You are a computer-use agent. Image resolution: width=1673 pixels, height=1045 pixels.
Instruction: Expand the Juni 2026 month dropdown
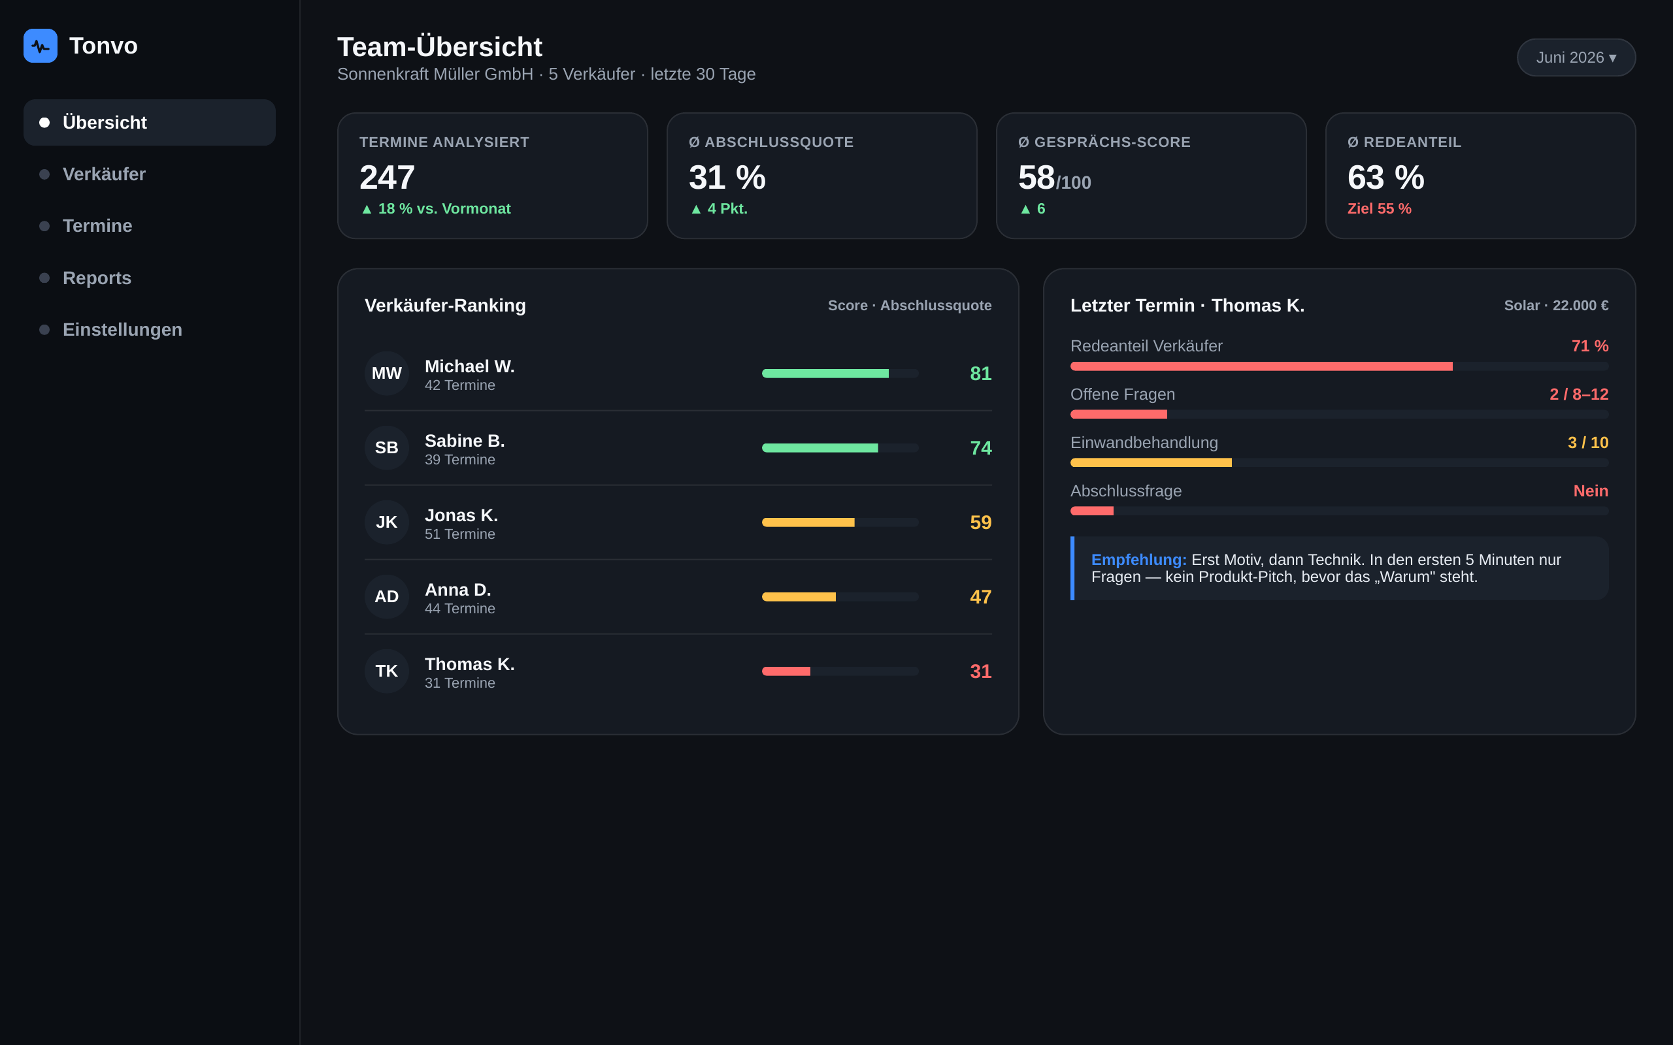click(x=1576, y=57)
